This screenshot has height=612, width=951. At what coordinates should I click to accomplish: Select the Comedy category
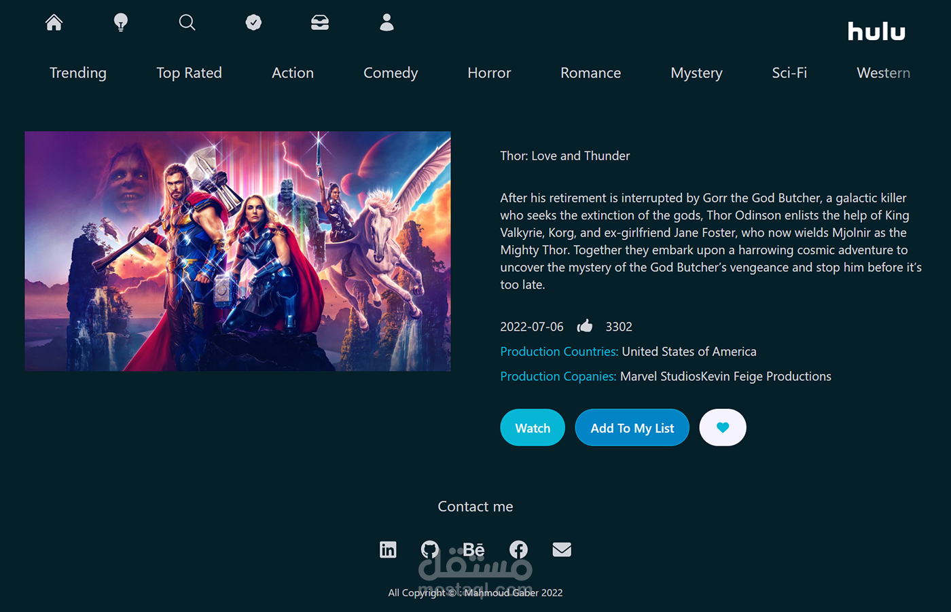391,73
